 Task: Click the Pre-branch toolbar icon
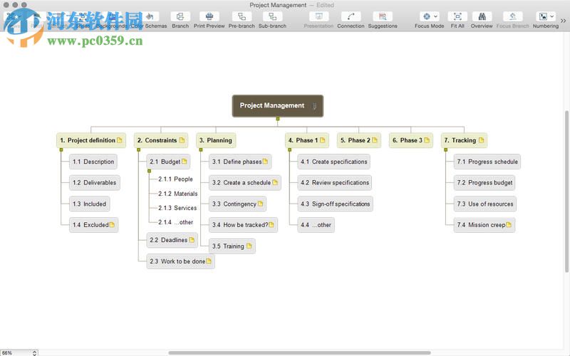pos(242,16)
